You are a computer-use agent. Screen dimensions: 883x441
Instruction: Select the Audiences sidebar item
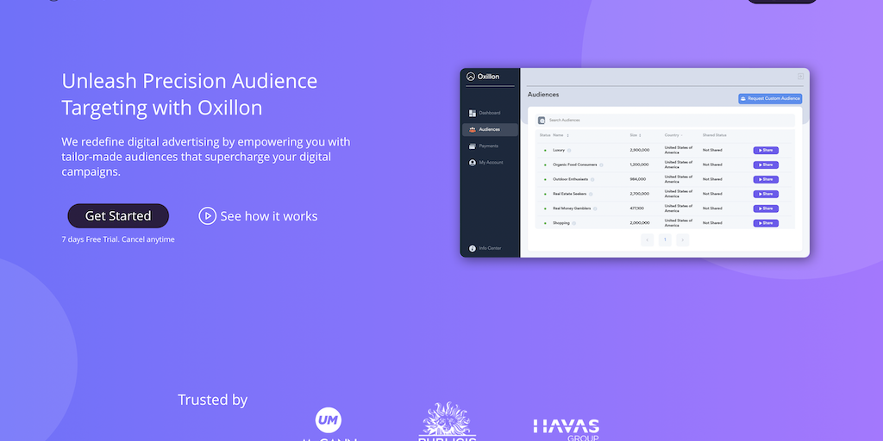[490, 129]
